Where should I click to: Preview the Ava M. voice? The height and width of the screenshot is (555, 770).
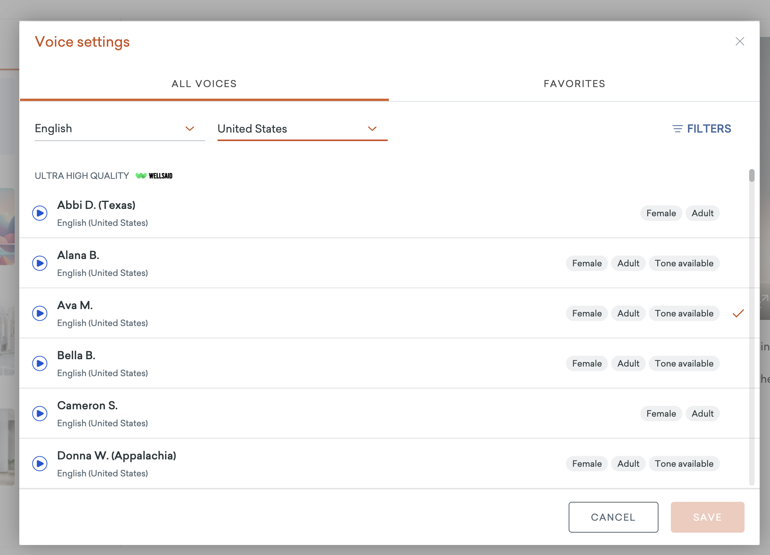[40, 313]
